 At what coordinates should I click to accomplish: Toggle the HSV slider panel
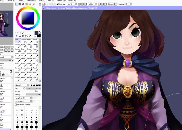point(23,4)
